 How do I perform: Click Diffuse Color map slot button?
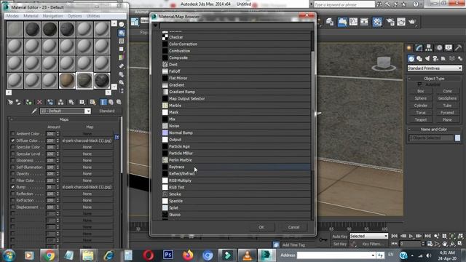coord(87,140)
